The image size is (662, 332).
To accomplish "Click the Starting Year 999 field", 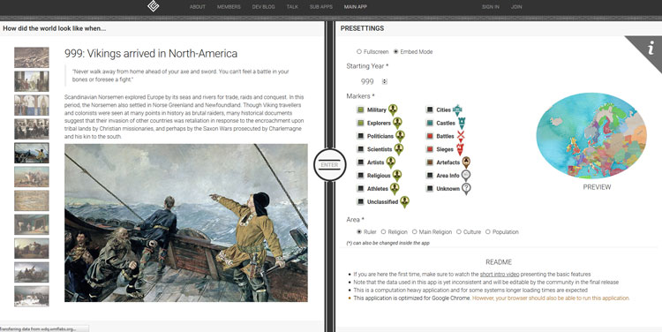I will (367, 81).
